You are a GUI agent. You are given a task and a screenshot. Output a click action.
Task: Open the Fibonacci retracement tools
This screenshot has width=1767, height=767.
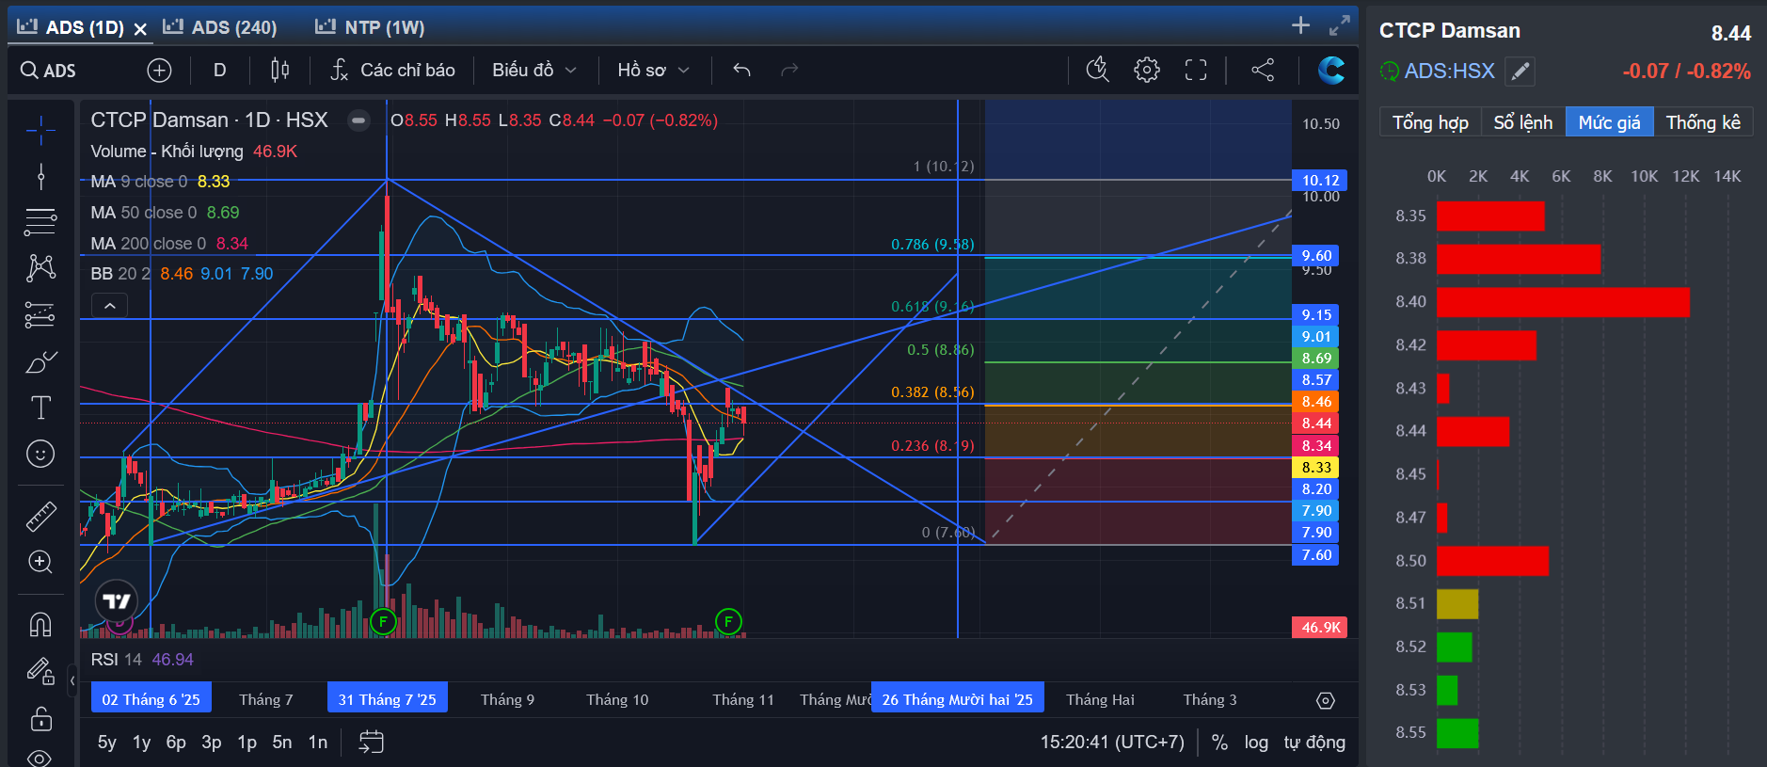click(x=40, y=222)
